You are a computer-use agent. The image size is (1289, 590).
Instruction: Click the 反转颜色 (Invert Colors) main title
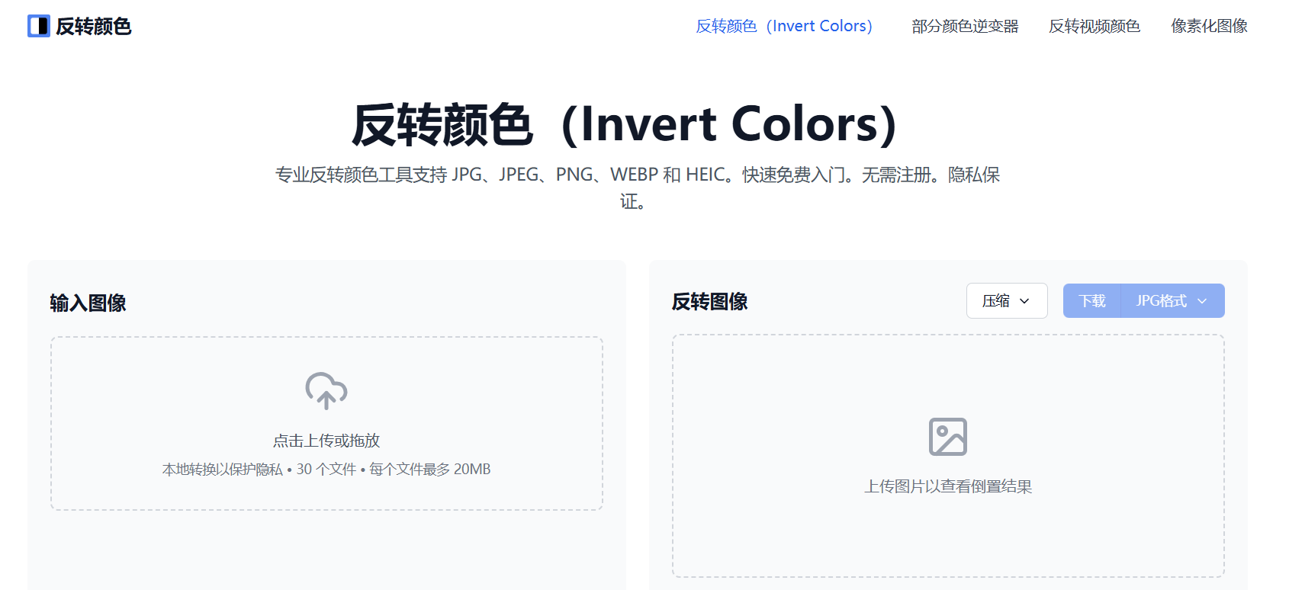[625, 124]
